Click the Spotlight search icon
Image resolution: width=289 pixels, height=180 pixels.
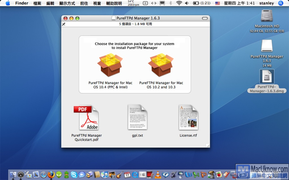point(281,3)
